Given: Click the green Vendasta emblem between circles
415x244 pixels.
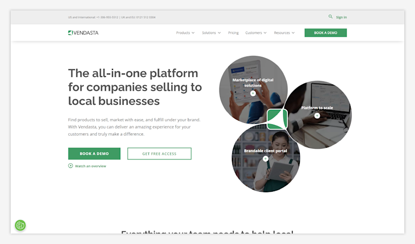Looking at the screenshot, I should pos(277,119).
